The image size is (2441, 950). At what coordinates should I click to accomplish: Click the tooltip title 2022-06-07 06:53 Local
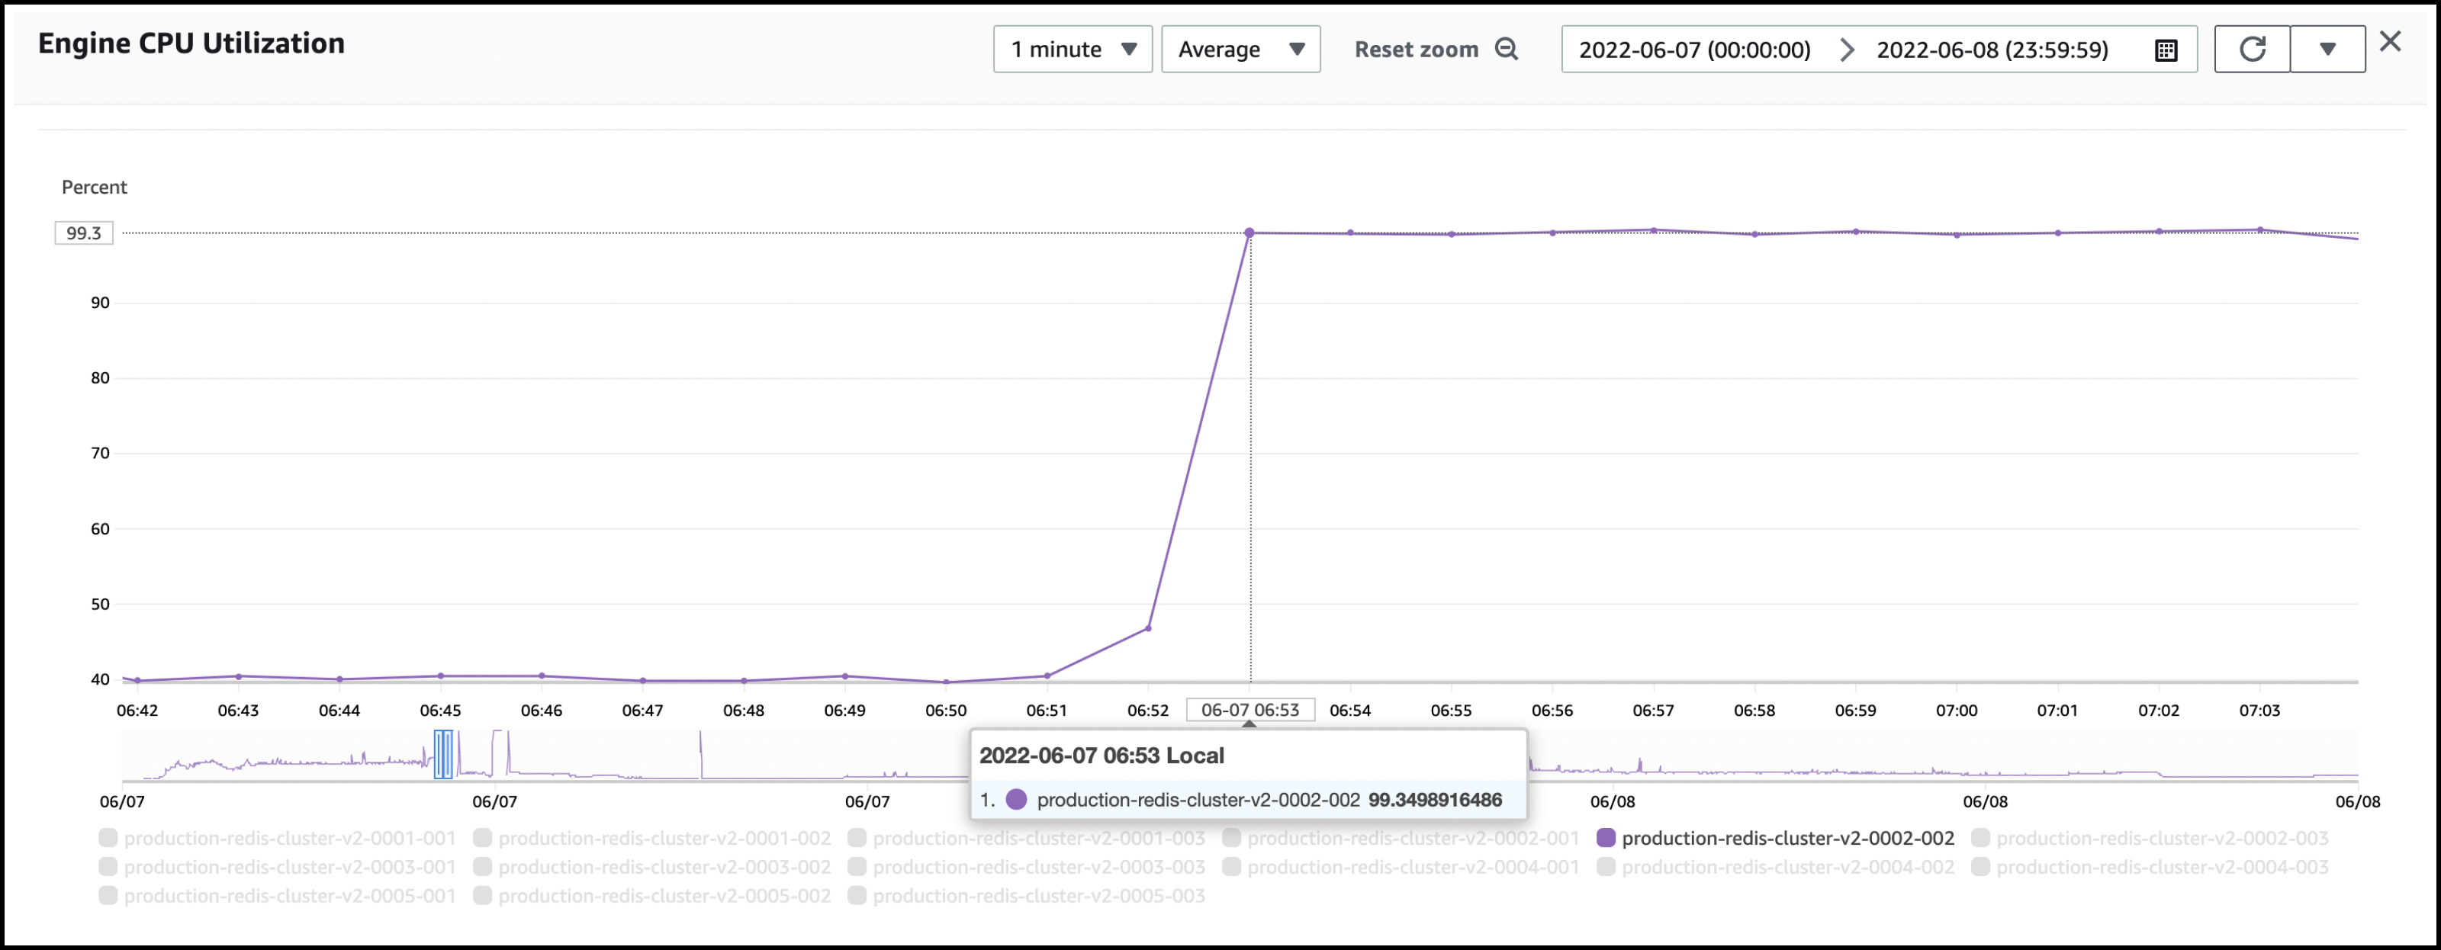[1101, 756]
